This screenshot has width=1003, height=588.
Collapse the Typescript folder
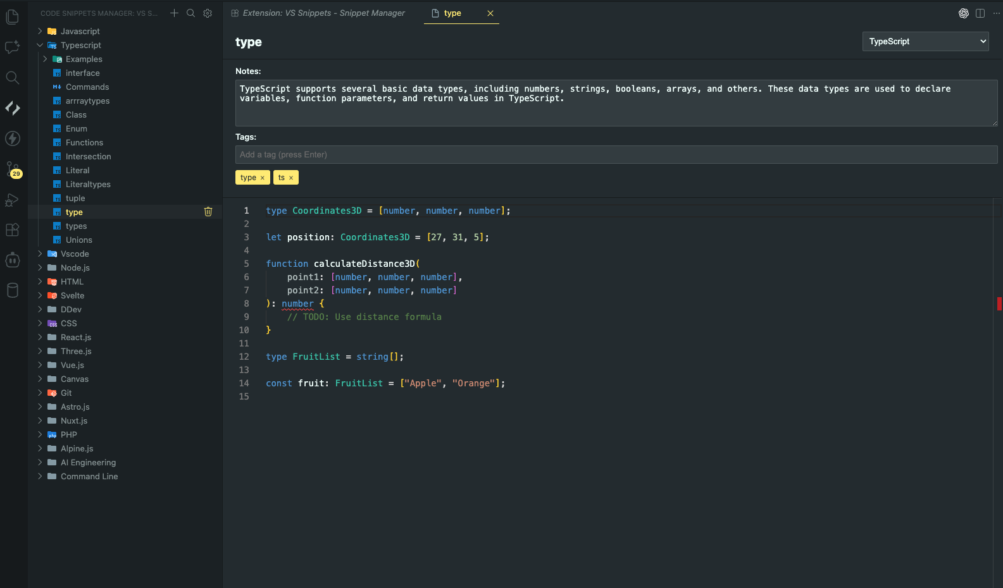click(40, 46)
